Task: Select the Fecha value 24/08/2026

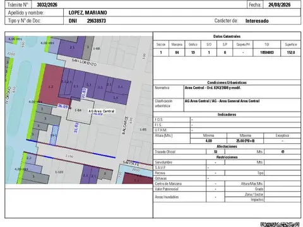Action: point(280,4)
